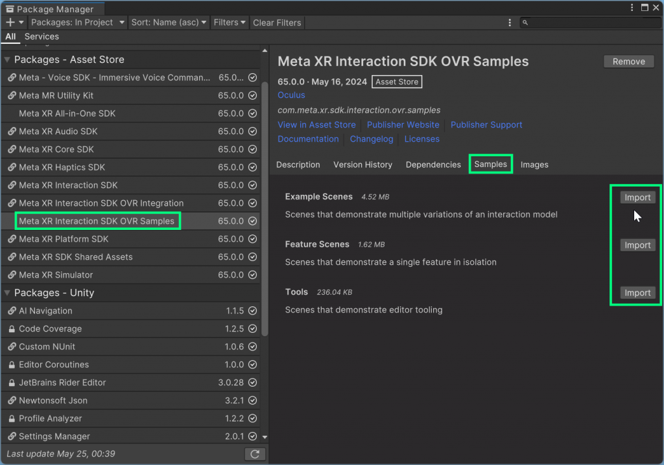The image size is (664, 465).
Task: Switch to the Dependencies tab
Action: (x=433, y=164)
